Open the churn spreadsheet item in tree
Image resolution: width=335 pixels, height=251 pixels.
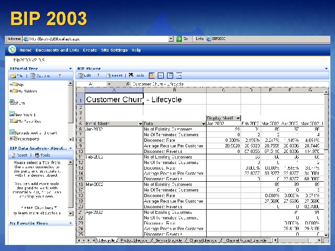point(17,103)
